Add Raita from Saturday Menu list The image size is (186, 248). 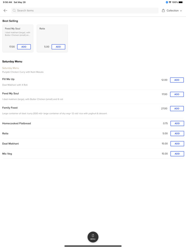coord(177,134)
